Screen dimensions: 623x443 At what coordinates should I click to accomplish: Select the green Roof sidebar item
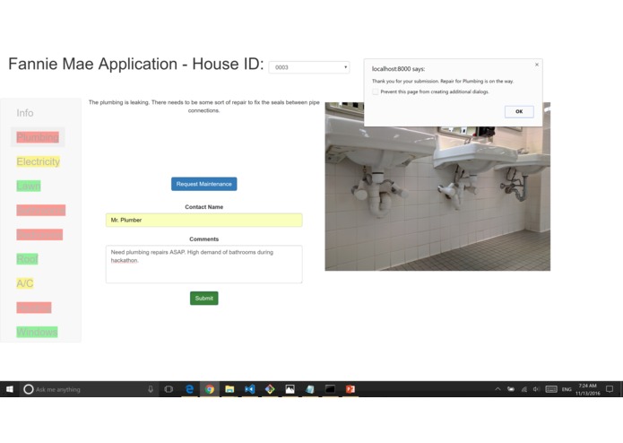click(27, 259)
